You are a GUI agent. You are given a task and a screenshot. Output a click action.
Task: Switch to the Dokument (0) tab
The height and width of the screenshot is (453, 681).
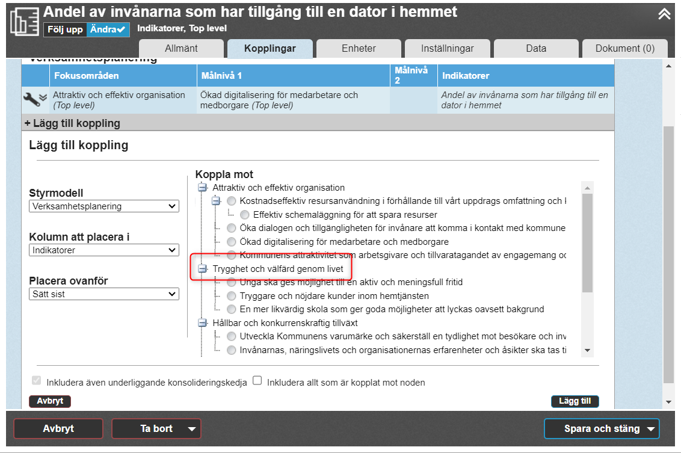pyautogui.click(x=624, y=48)
